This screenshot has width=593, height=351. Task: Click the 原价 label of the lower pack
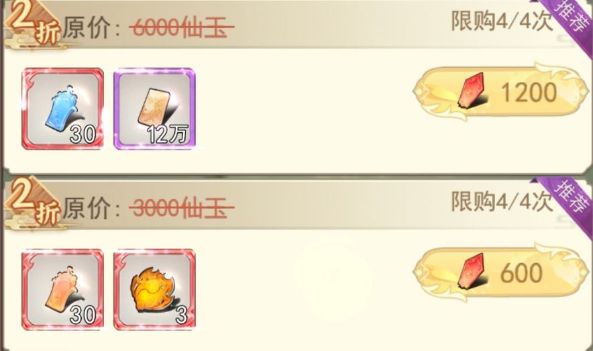pos(87,207)
